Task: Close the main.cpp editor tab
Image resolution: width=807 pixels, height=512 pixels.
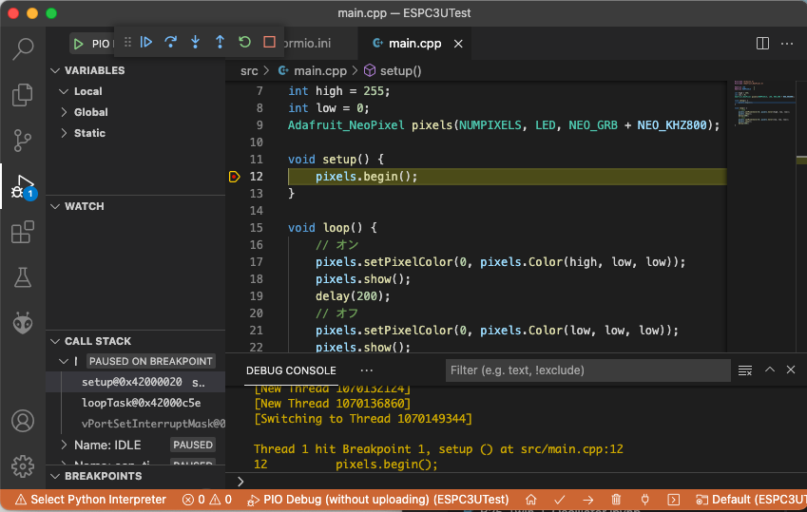Action: [x=459, y=44]
